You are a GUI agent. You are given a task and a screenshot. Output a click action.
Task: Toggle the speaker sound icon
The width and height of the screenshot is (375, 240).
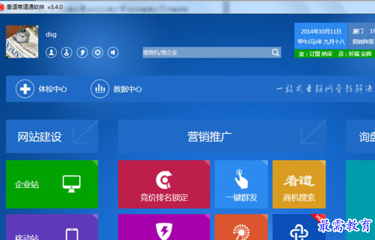113,52
